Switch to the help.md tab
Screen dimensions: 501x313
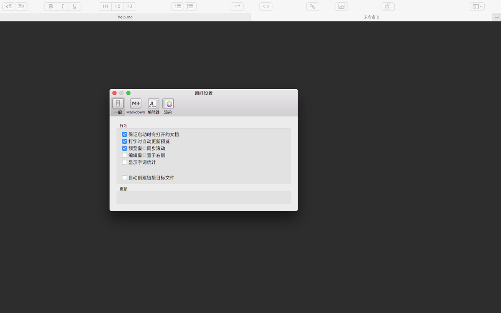tap(125, 17)
